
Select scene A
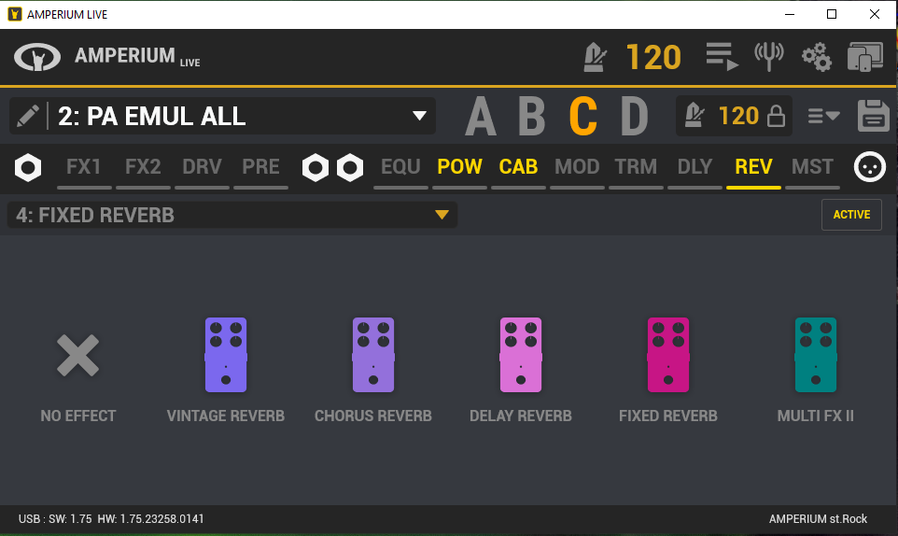[x=481, y=116]
